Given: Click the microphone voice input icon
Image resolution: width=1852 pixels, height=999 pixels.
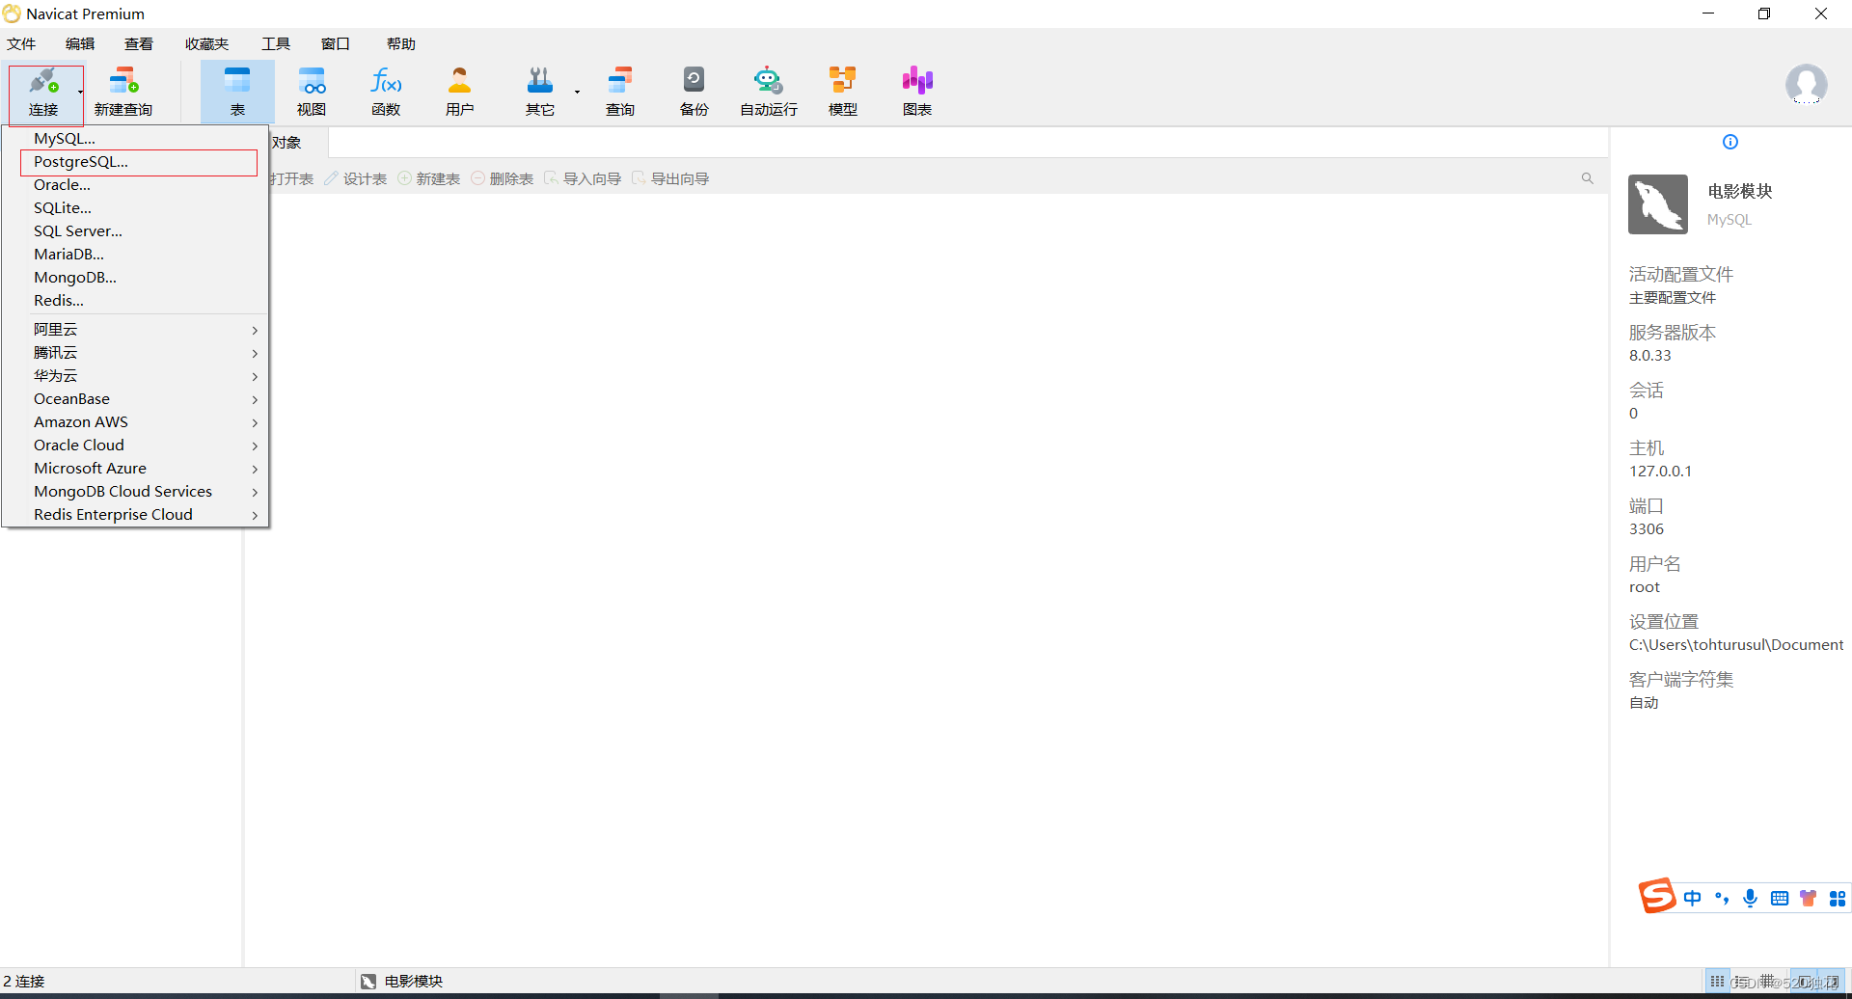Looking at the screenshot, I should click(1751, 898).
